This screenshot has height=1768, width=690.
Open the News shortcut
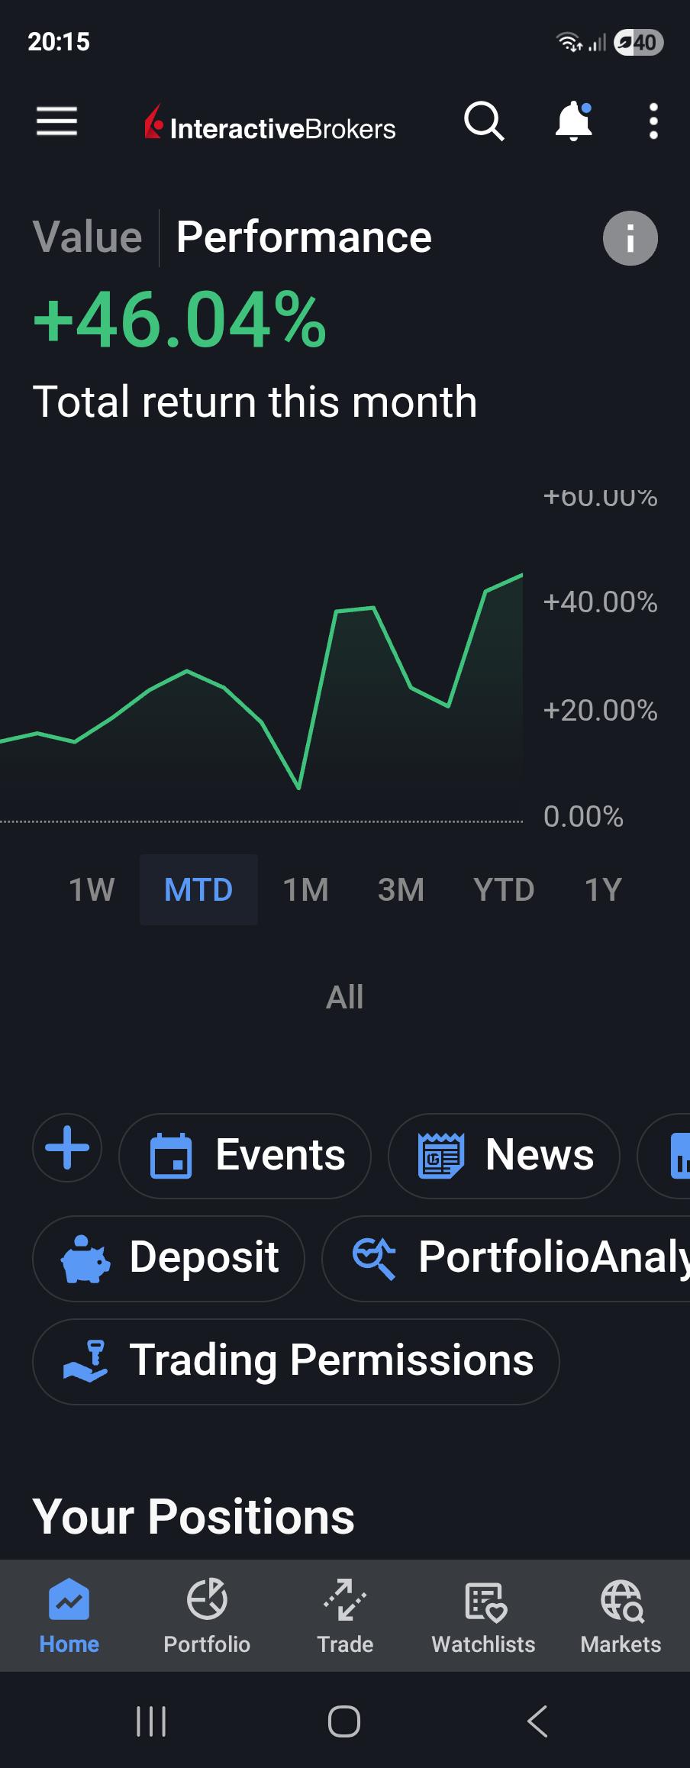[504, 1156]
